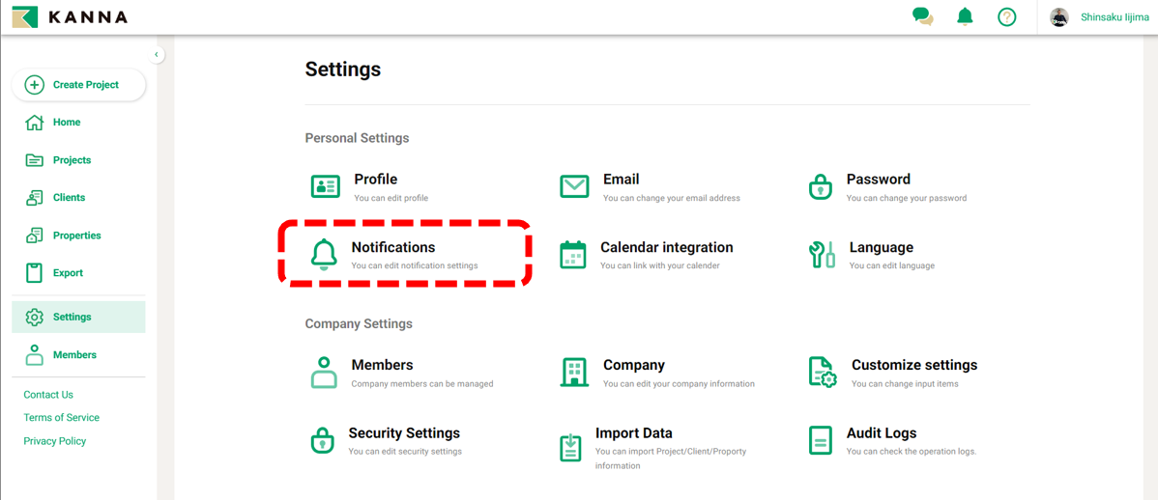Image resolution: width=1158 pixels, height=500 pixels.
Task: Open Clients from the sidebar
Action: [x=69, y=198]
